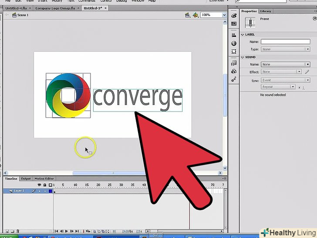Click the back arrow beside Scene 1
317x238 pixels.
(x=7, y=15)
